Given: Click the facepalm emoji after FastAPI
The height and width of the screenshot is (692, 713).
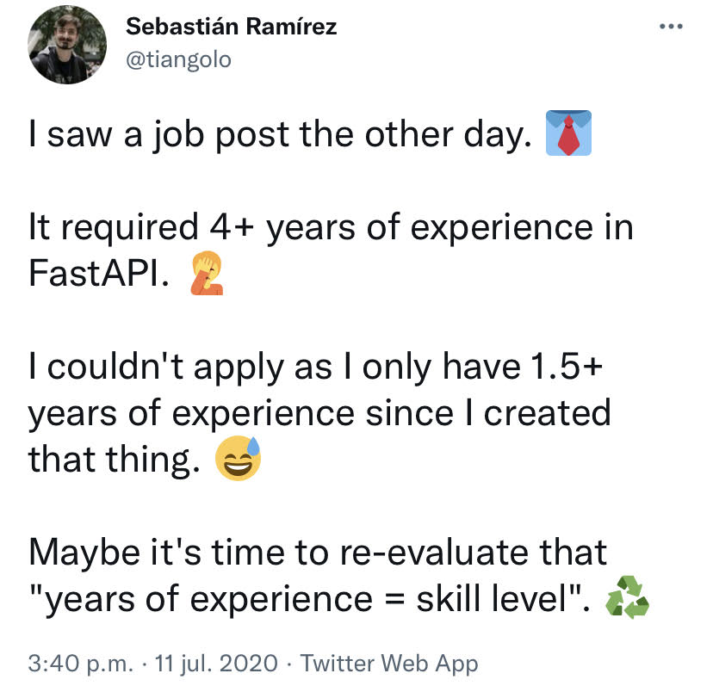Looking at the screenshot, I should [207, 273].
